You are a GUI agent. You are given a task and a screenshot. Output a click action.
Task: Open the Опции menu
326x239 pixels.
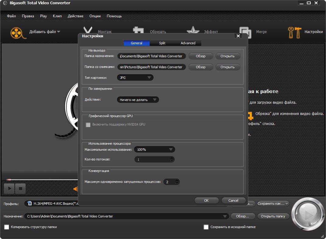[95, 16]
